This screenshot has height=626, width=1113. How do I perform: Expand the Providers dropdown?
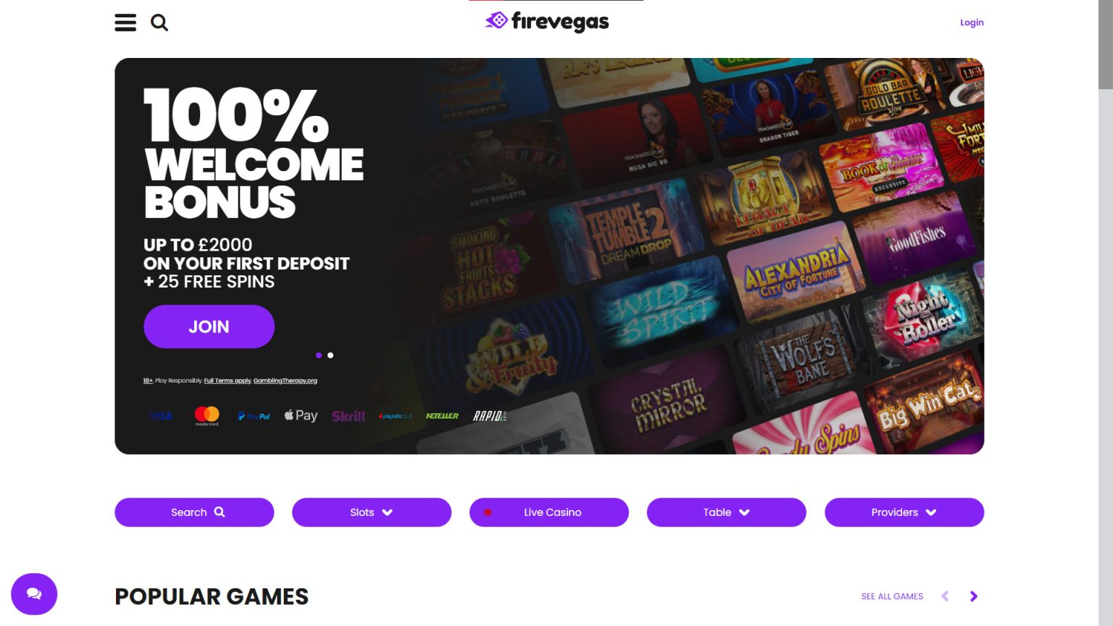click(904, 512)
